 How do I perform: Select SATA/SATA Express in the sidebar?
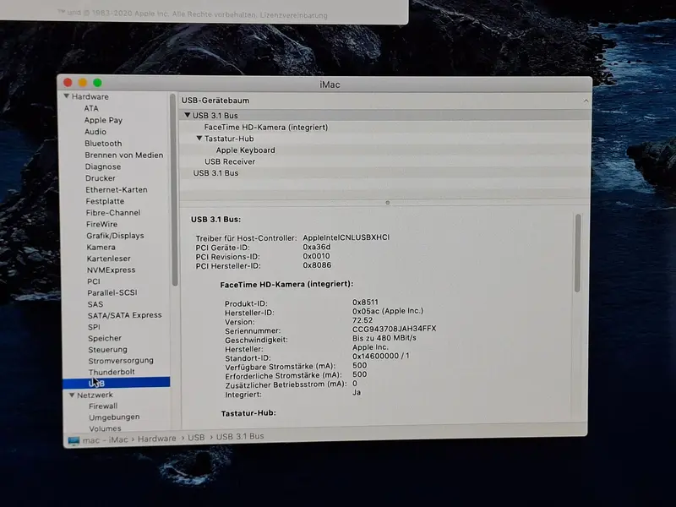pyautogui.click(x=124, y=315)
